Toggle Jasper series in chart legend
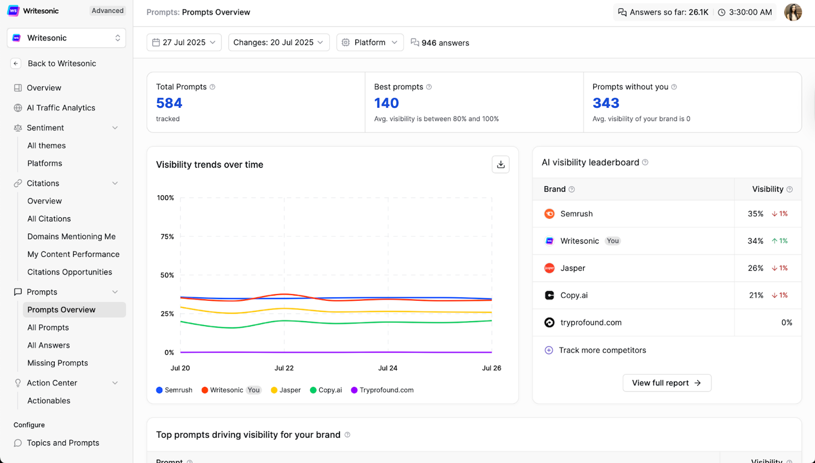 click(286, 390)
